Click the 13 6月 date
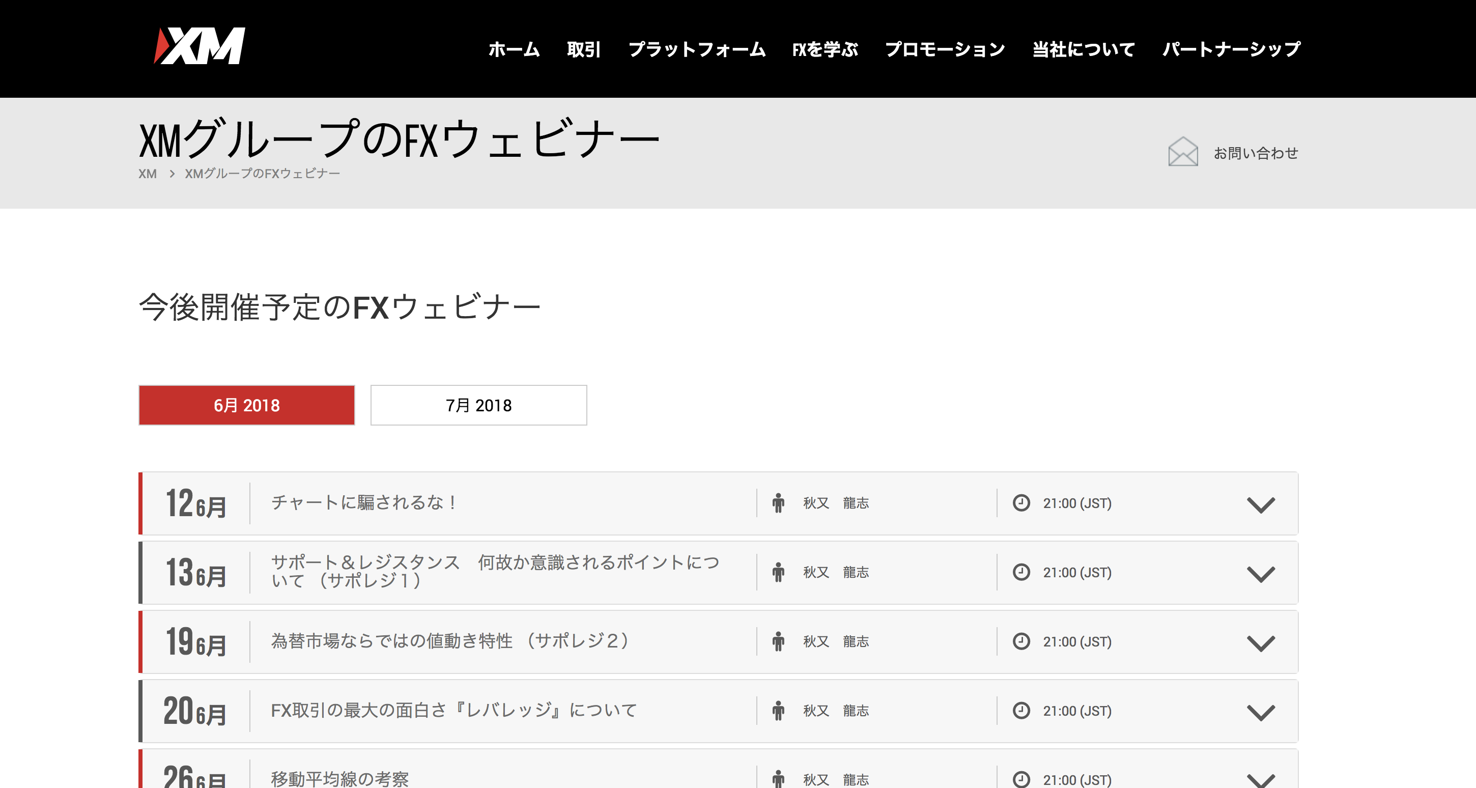Image resolution: width=1476 pixels, height=788 pixels. click(x=196, y=573)
